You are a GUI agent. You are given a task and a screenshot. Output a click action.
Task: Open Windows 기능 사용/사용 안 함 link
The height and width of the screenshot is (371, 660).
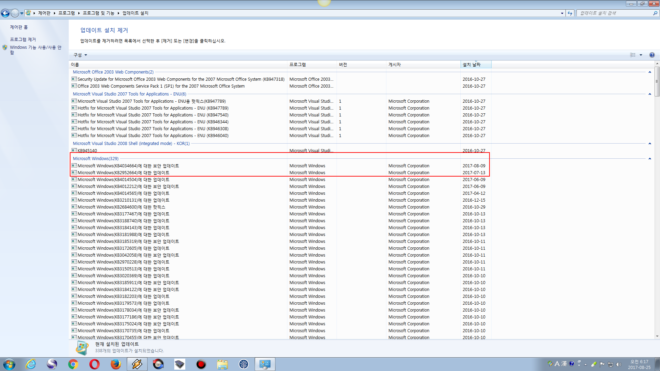pyautogui.click(x=36, y=50)
